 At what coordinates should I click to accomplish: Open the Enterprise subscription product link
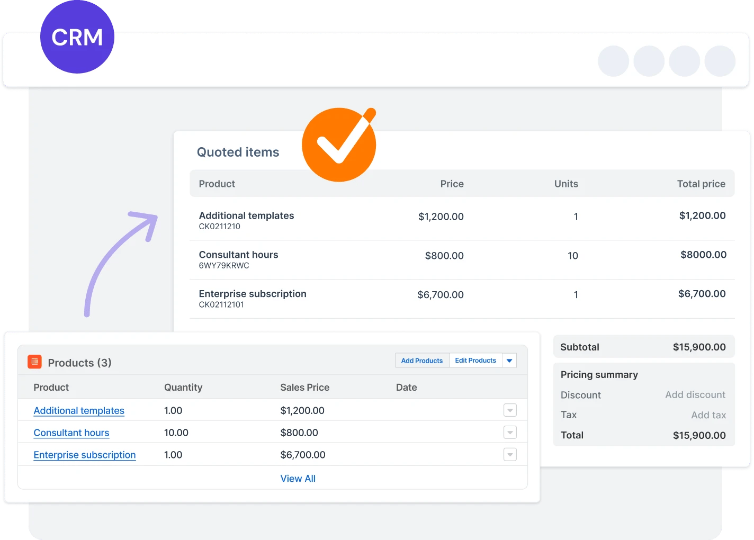[85, 455]
